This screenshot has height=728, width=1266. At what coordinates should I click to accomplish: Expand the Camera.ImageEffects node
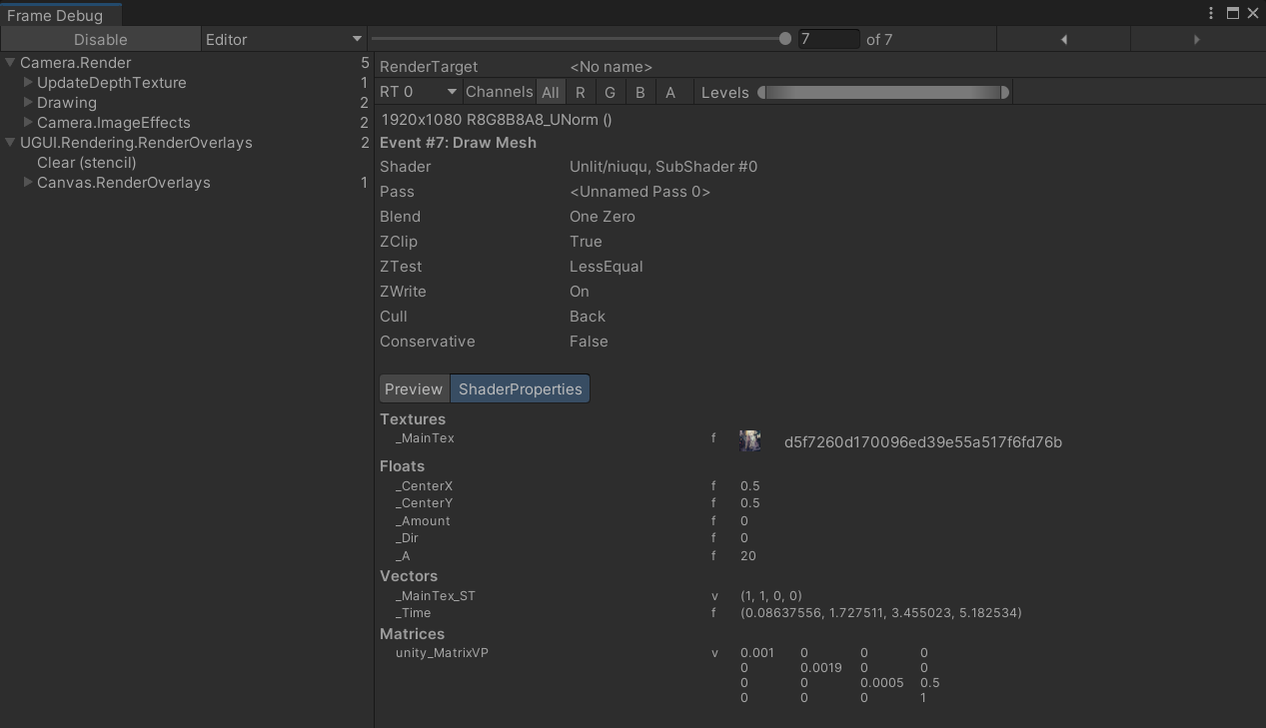[28, 123]
